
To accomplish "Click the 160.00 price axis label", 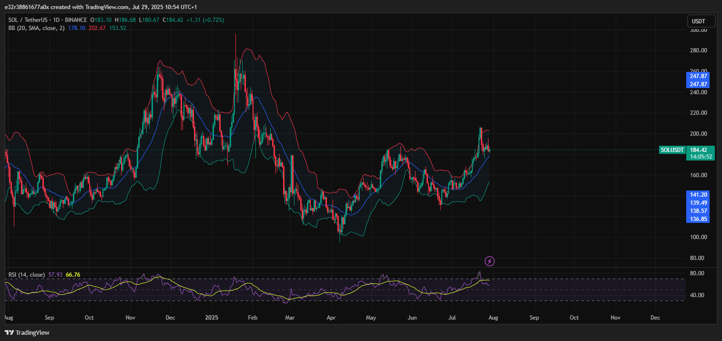I will coord(698,175).
